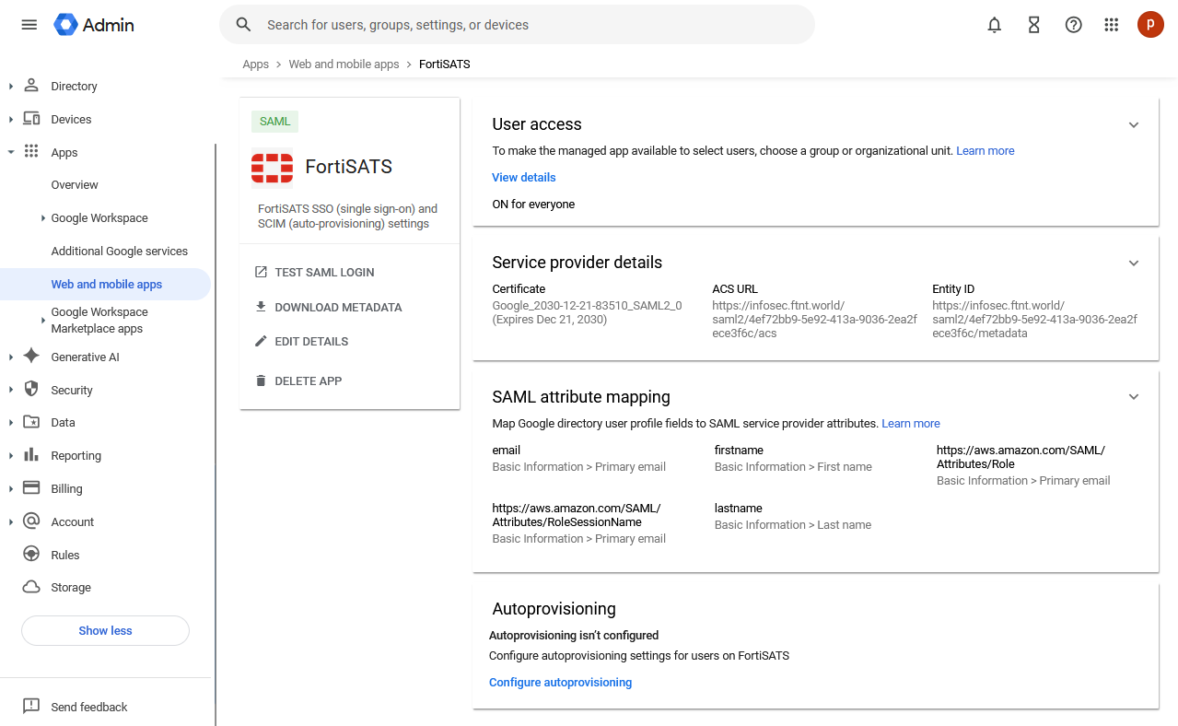Open the tasks hourglass icon
Screen dimensions: 1178x726
pos(1033,25)
